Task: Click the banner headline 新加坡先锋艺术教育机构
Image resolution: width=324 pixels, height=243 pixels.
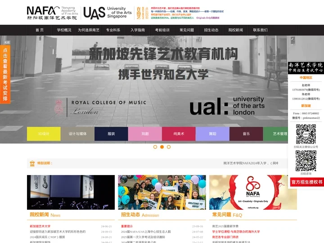Action: coord(163,54)
